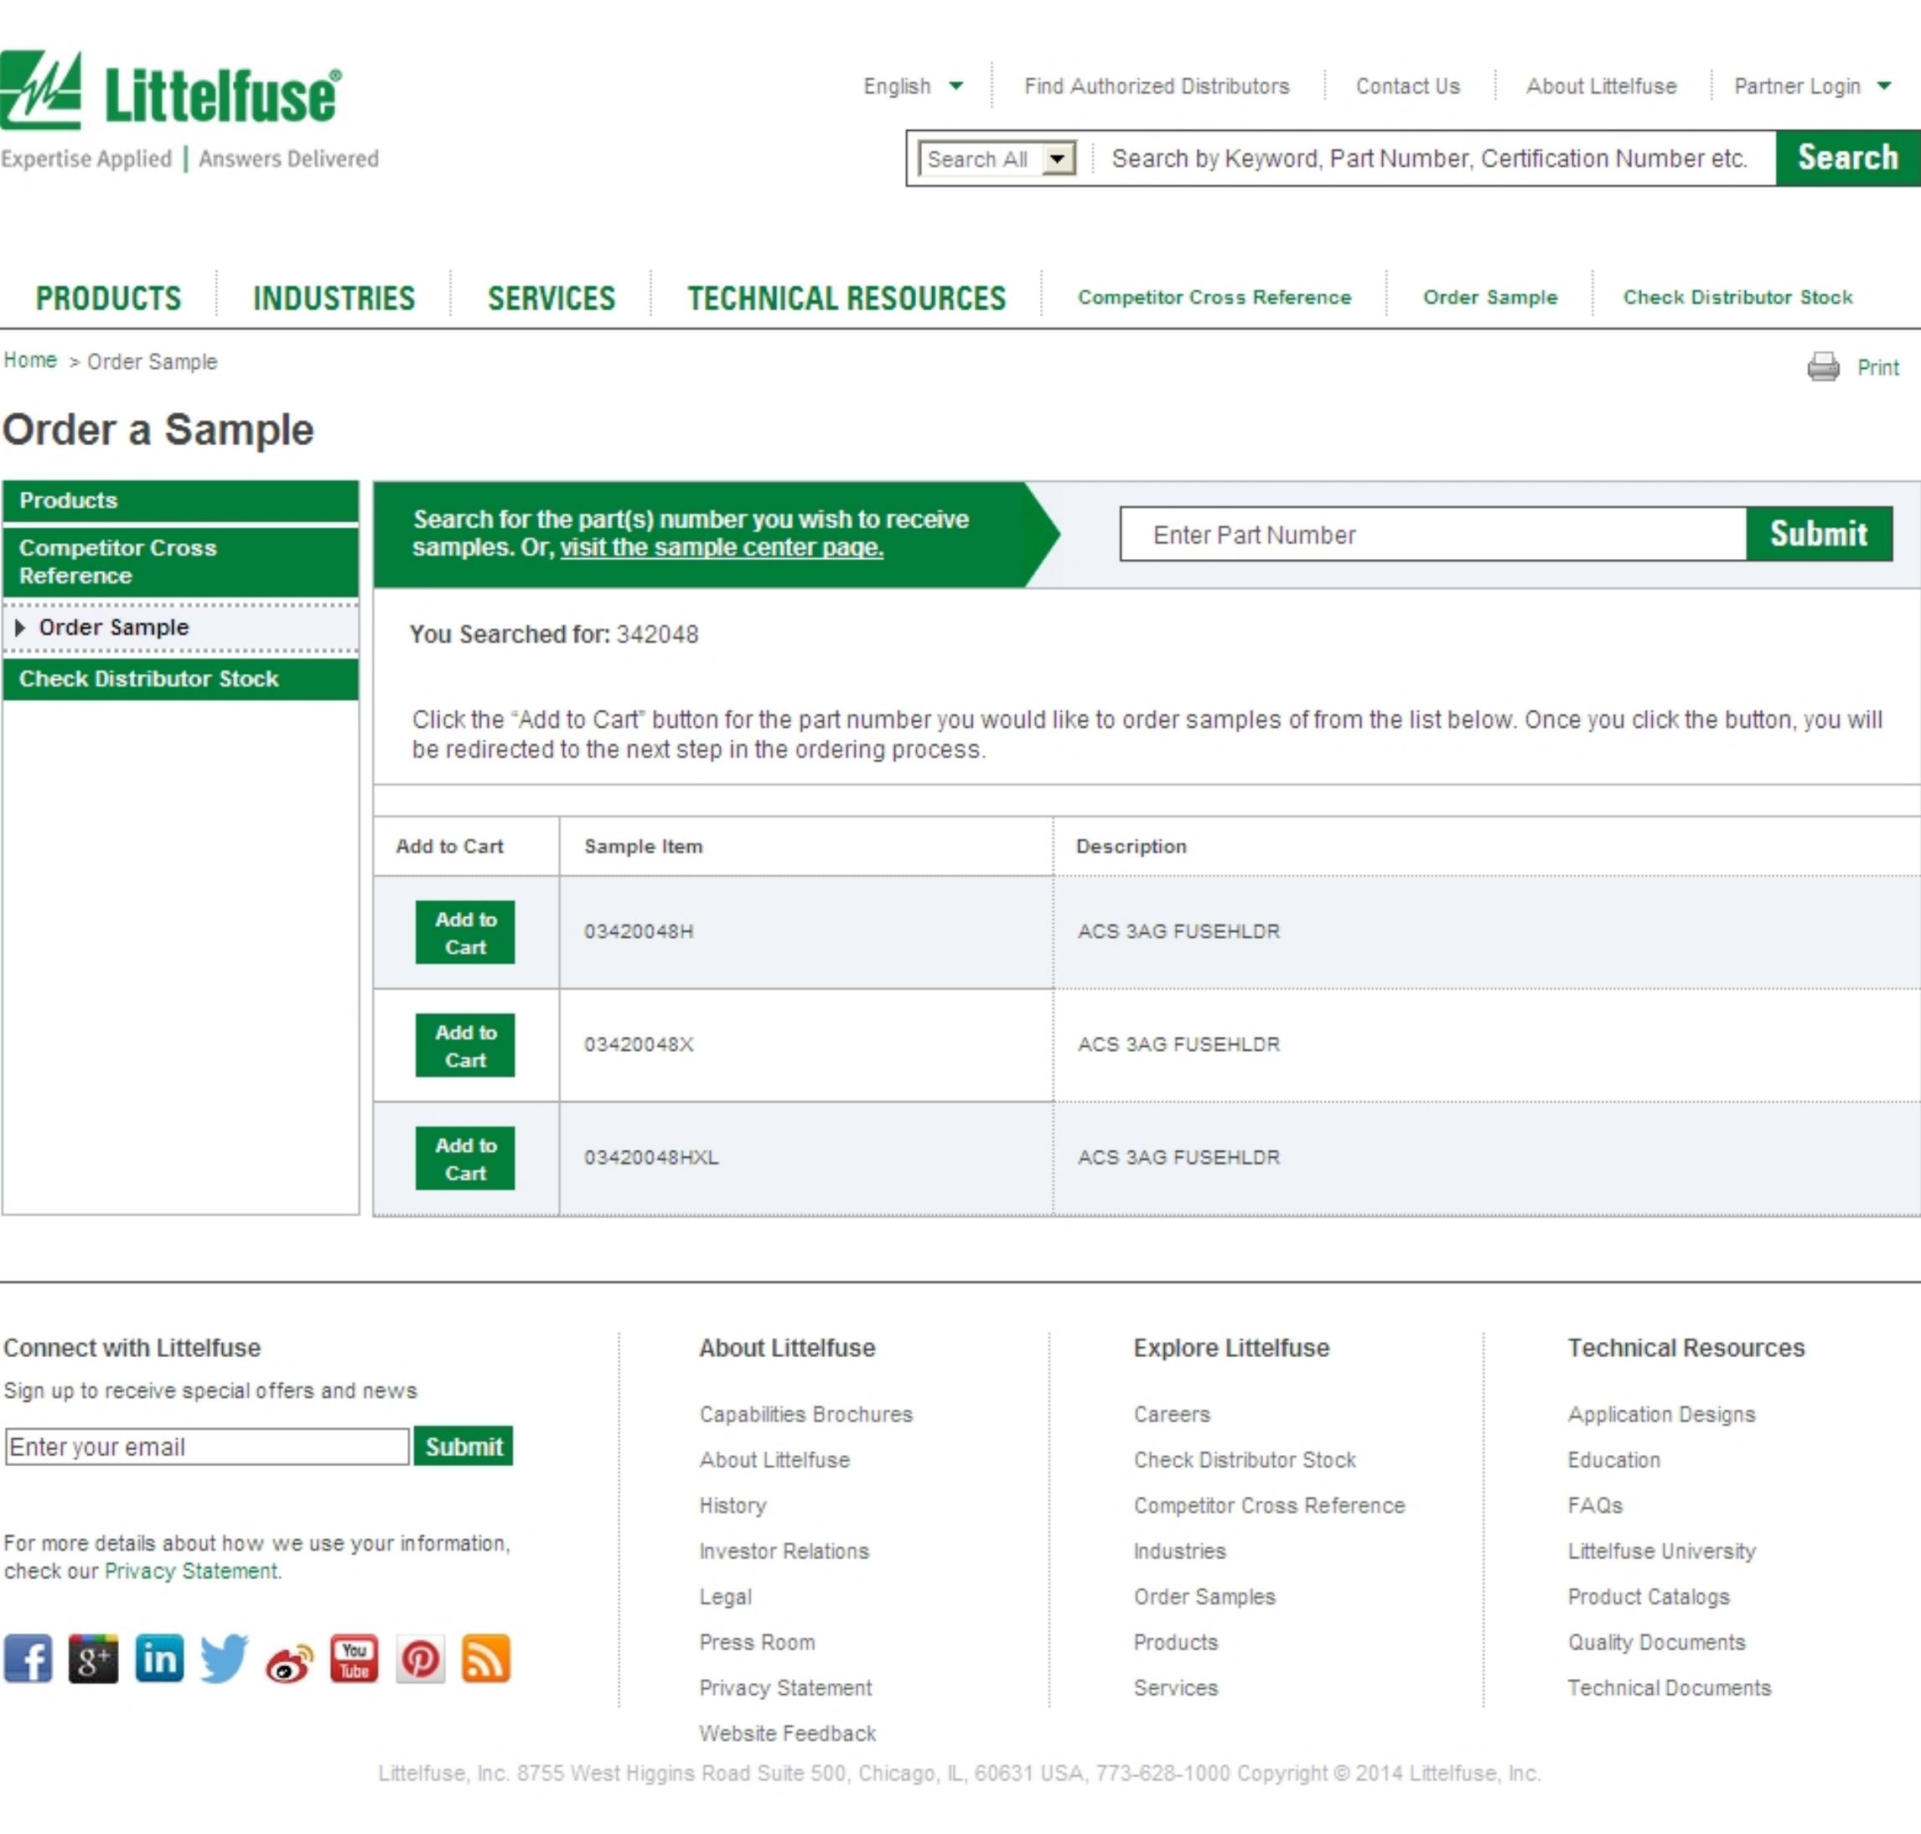Submit the email newsletter signup
The width and height of the screenshot is (1921, 1834).
(x=463, y=1446)
